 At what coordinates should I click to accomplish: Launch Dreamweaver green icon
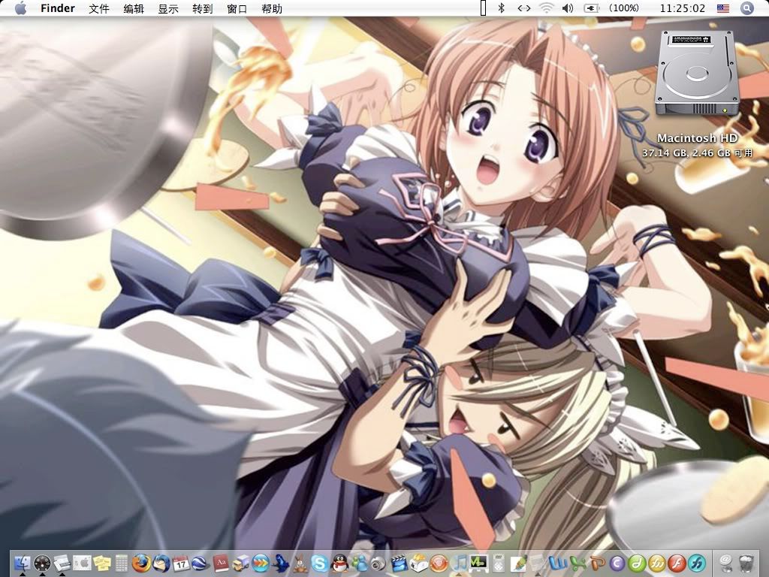pyautogui.click(x=636, y=563)
